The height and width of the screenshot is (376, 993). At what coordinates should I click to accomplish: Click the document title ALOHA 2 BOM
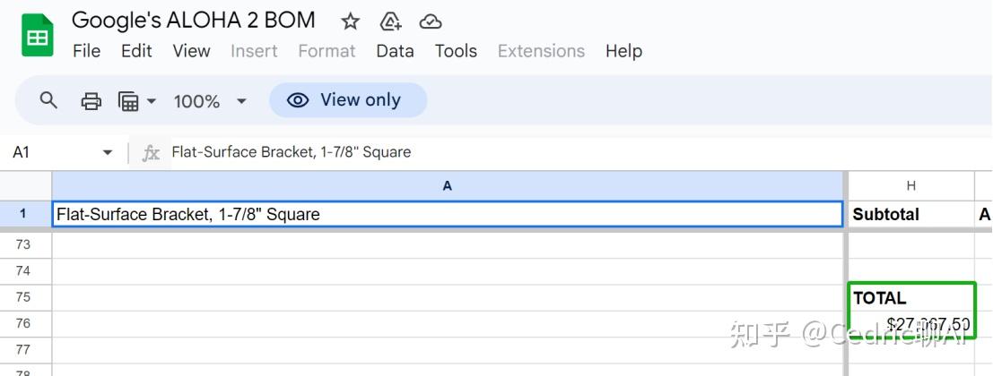coord(193,20)
